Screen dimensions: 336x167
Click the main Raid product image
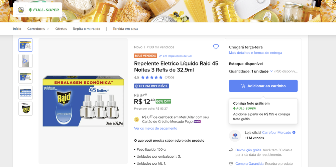click(83, 101)
